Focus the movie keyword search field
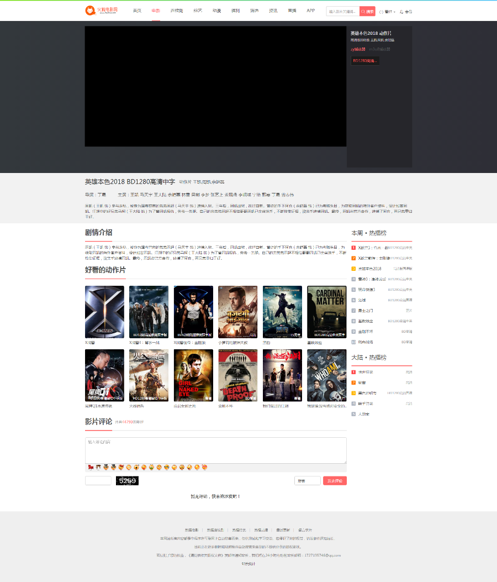The image size is (497, 582). tap(343, 12)
